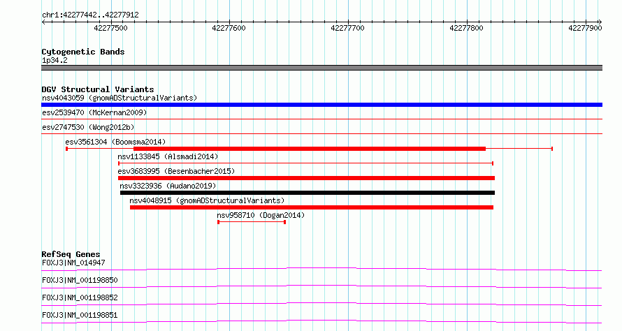Click the 42277700 ruler position label

[x=347, y=28]
